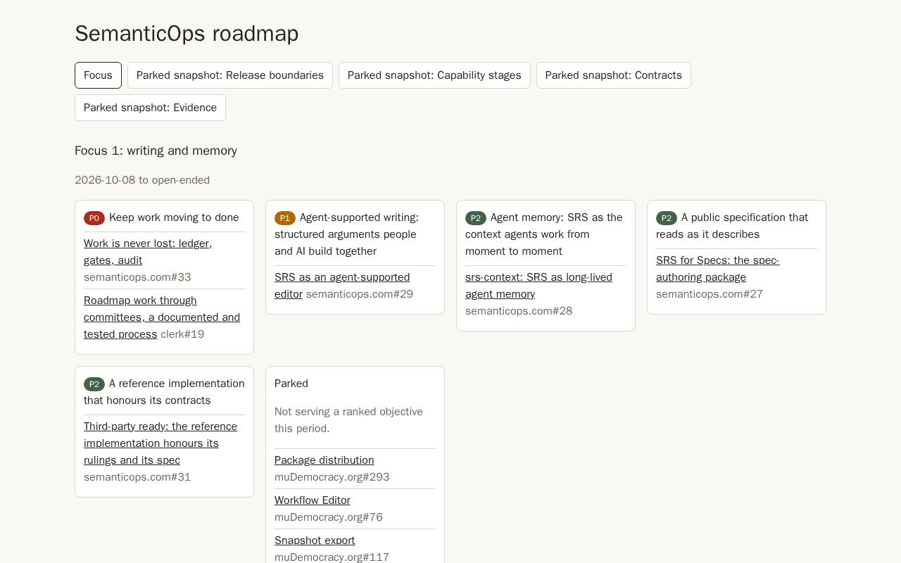This screenshot has height=563, width=901.
Task: Select the Focus tab
Action: tap(98, 75)
